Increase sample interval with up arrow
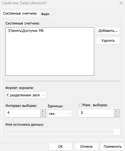The height and width of the screenshot is (151, 125). (x=43, y=112)
